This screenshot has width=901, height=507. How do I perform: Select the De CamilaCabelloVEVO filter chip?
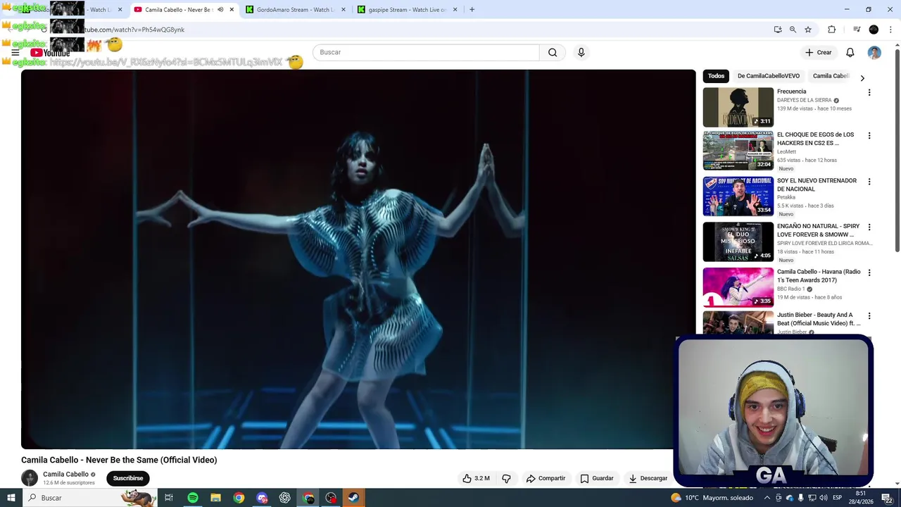point(768,76)
